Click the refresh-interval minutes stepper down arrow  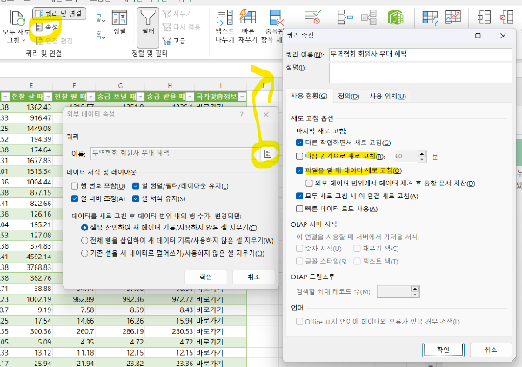422,159
